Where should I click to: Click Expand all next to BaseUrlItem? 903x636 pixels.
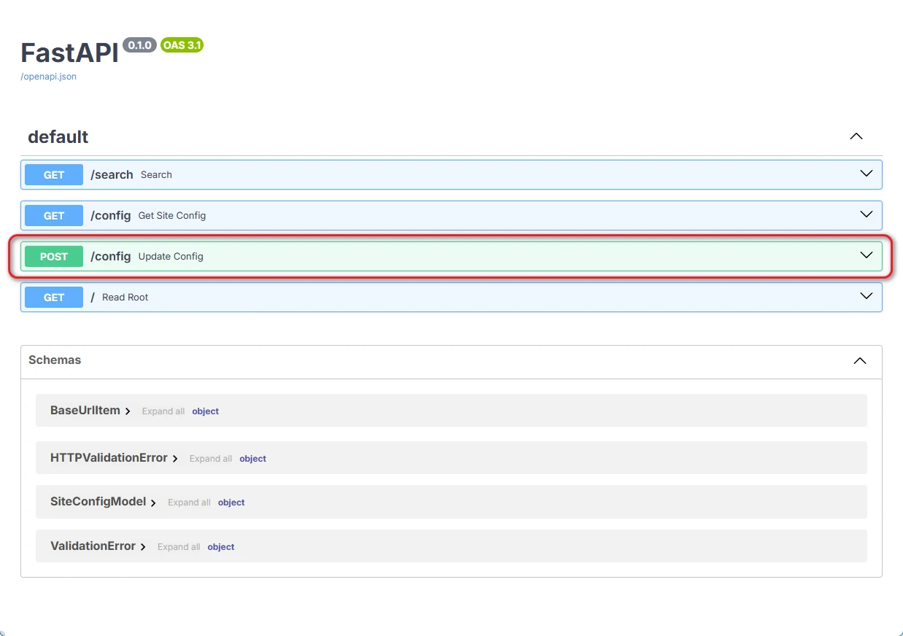point(163,411)
